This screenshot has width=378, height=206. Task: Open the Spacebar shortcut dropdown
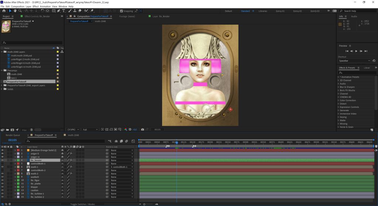click(354, 61)
